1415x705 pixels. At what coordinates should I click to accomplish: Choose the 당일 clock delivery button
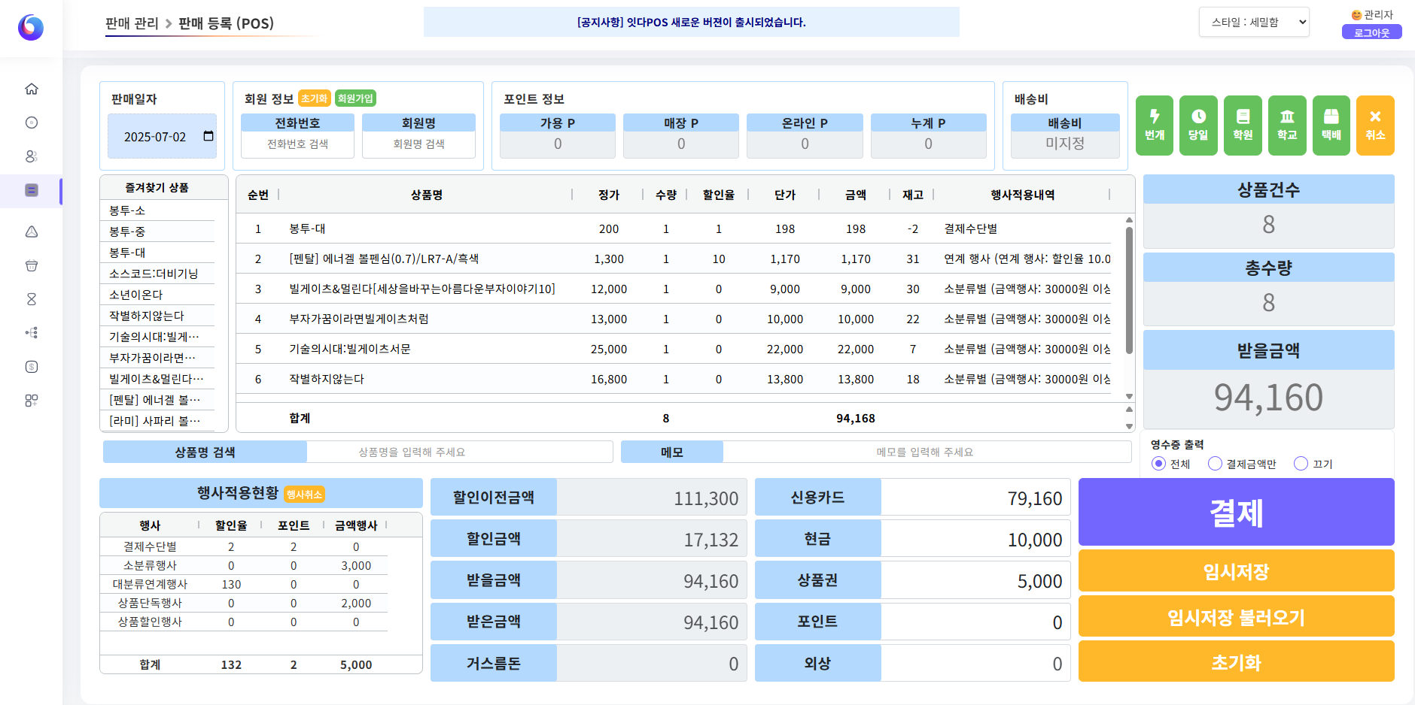point(1198,126)
